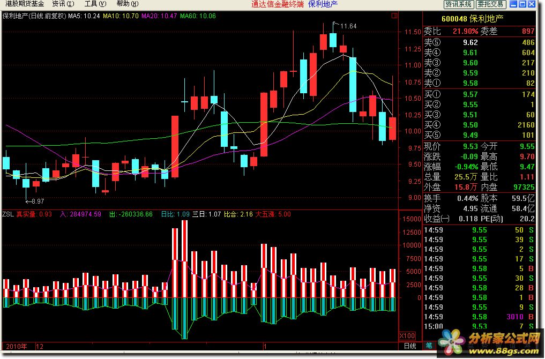Click the 比合: 2.16 value

[x=238, y=214]
